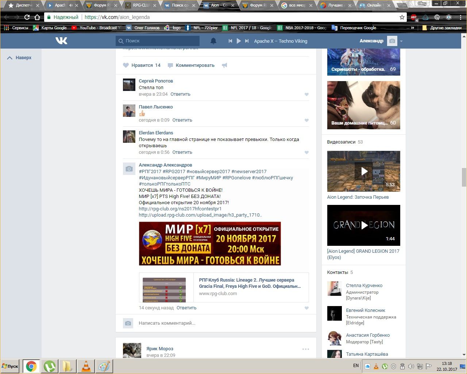This screenshot has width=467, height=374.
Task: Open contact Стелла Курченко
Action: click(x=364, y=286)
